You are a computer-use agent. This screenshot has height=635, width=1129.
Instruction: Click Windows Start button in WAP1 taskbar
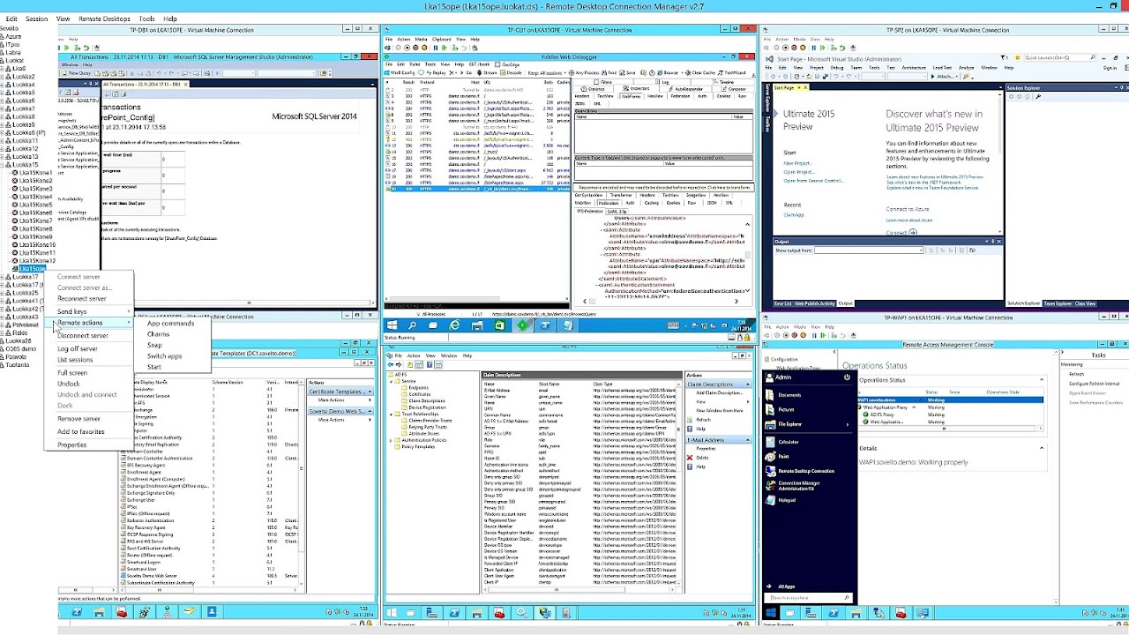770,612
